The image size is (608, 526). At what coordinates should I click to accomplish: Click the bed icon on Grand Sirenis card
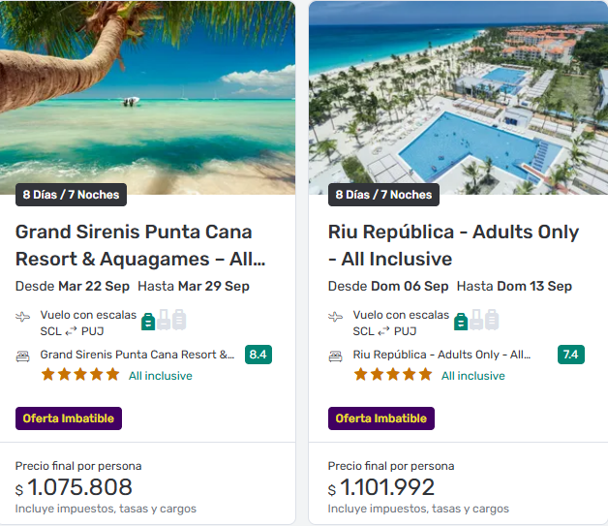coord(23,356)
